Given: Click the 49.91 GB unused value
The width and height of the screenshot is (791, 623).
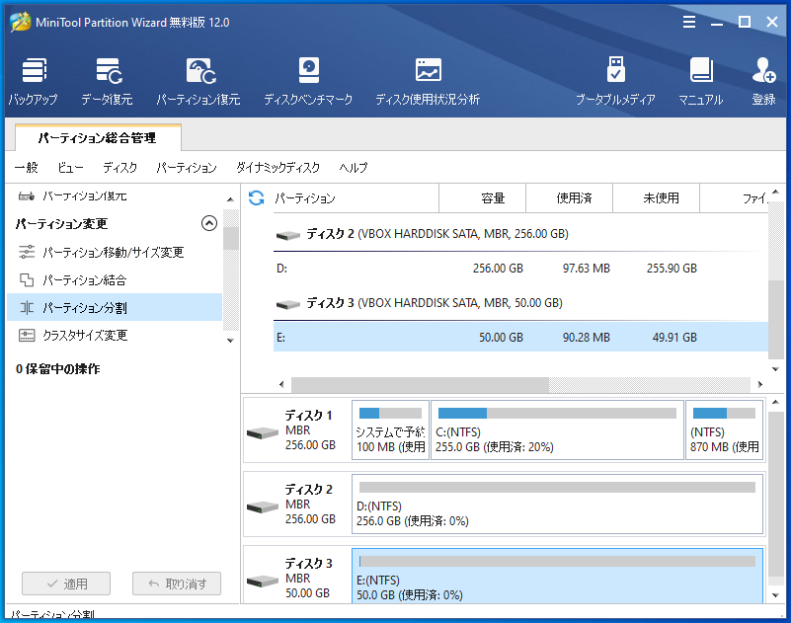Looking at the screenshot, I should (675, 338).
